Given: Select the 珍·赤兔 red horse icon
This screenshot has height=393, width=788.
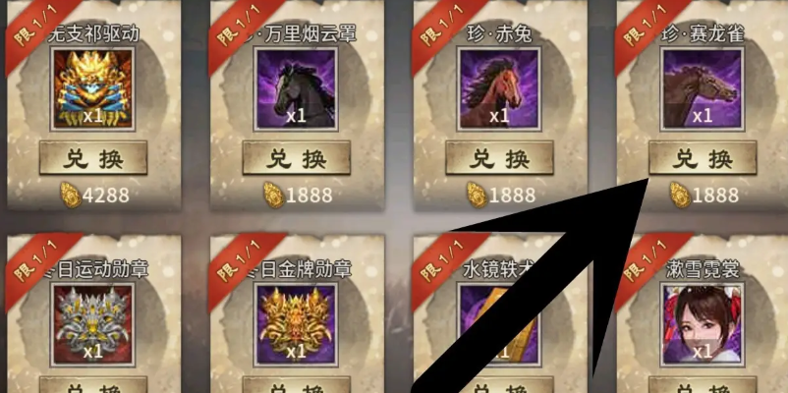Looking at the screenshot, I should point(499,89).
